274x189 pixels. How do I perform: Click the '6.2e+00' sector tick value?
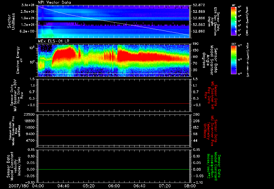28,31
